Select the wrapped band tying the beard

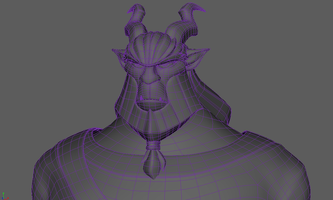pyautogui.click(x=153, y=146)
